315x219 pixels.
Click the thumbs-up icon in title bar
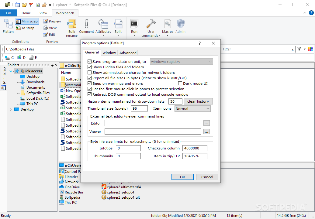click(x=44, y=5)
